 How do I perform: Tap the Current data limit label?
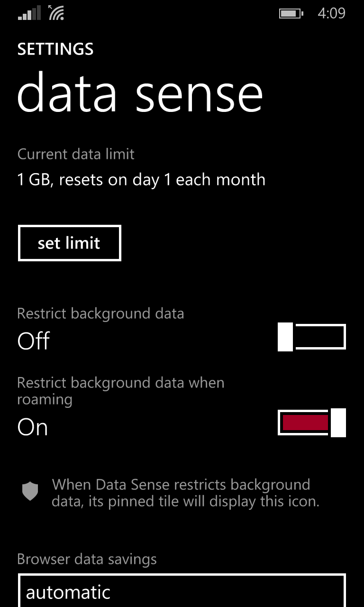pyautogui.click(x=76, y=154)
